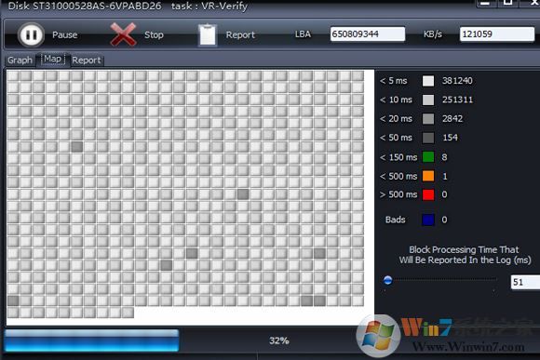Click the window title 'Disk ST31000528AS-6VPABD26'

[85, 6]
